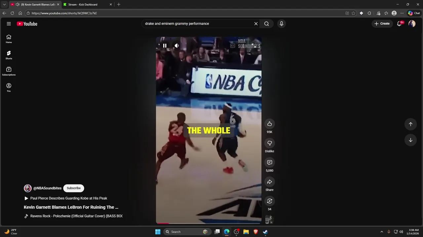Screen dimensions: 423x237
Task: Open browser Settings and more menu
Action: (x=402, y=13)
